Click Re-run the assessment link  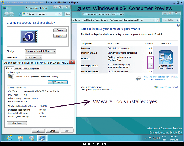point(168,87)
